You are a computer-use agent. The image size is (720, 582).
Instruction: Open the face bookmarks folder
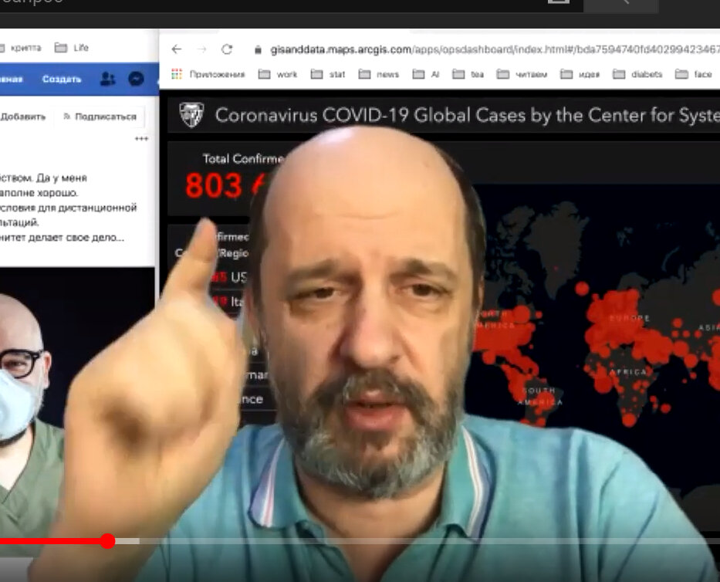(694, 74)
